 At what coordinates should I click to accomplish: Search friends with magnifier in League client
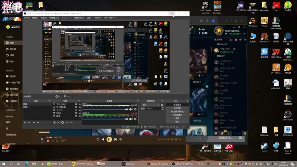click(x=245, y=40)
